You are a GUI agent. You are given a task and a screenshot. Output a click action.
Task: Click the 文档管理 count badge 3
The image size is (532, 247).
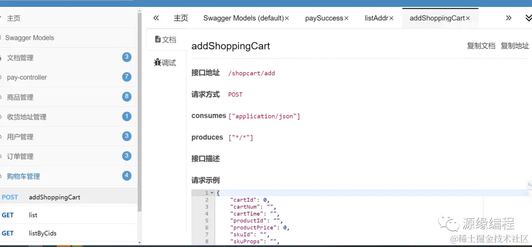[x=127, y=57]
